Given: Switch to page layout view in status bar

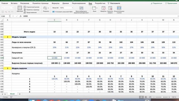Looking at the screenshot, I should (x=146, y=97).
